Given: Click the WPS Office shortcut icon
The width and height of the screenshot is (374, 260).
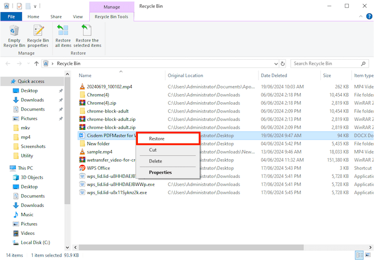Looking at the screenshot, I should (x=82, y=168).
